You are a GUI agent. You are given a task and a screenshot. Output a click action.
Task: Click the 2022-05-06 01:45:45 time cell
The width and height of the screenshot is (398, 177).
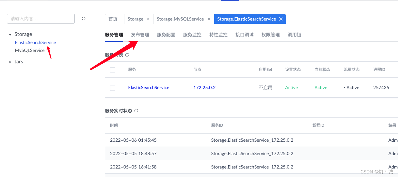(133, 140)
